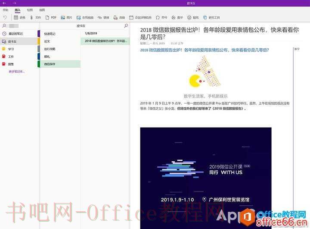Click the back arrow in title bar
Screen dimensions: 310x229
pyautogui.click(x=4, y=3)
